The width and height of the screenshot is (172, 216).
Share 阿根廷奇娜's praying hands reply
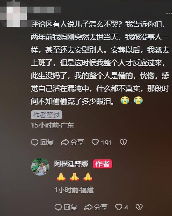(x=96, y=207)
